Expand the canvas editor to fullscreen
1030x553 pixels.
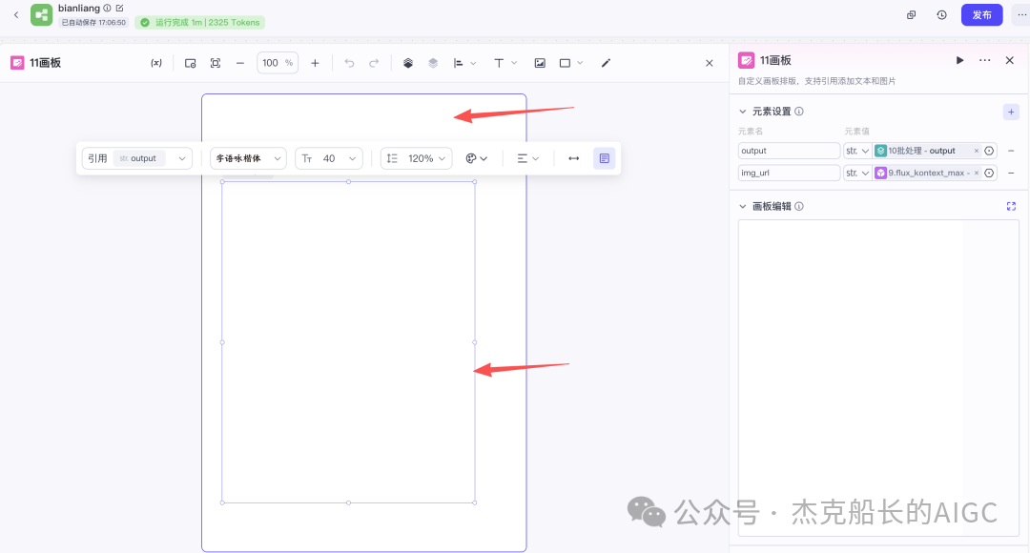(x=1011, y=206)
